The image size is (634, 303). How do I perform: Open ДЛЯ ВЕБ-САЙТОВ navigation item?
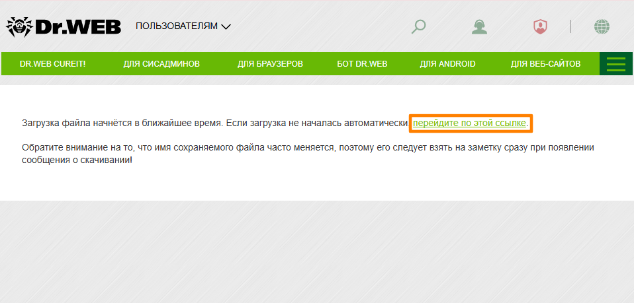(x=545, y=64)
